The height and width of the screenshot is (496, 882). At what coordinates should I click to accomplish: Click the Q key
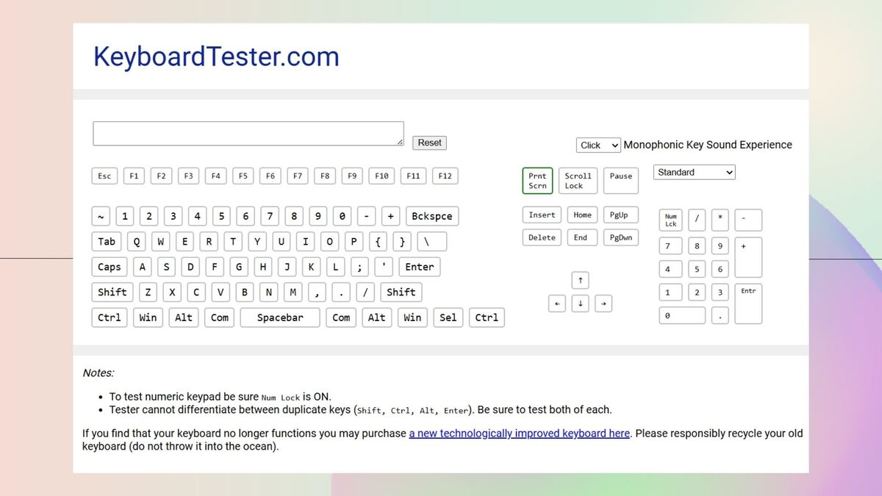[x=137, y=241]
